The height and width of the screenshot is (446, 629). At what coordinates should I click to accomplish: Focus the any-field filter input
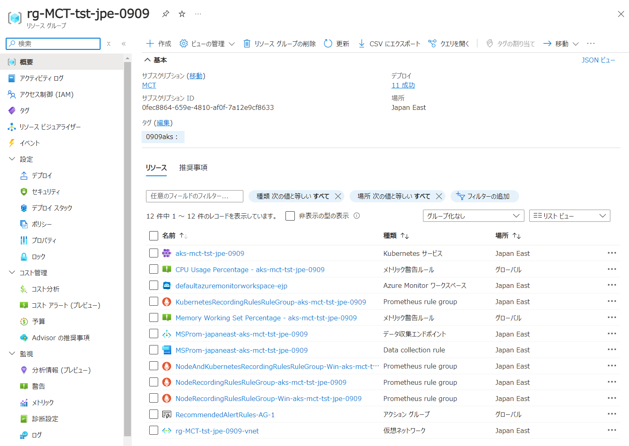click(x=195, y=196)
